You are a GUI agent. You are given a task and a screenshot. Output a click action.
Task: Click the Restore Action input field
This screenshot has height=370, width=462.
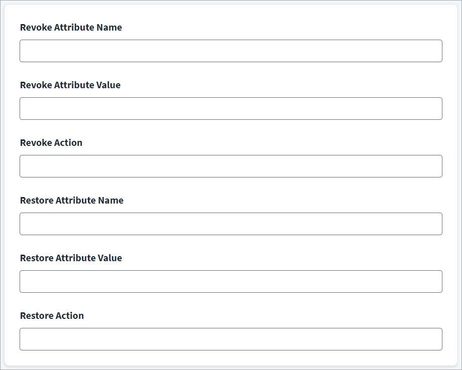231,339
